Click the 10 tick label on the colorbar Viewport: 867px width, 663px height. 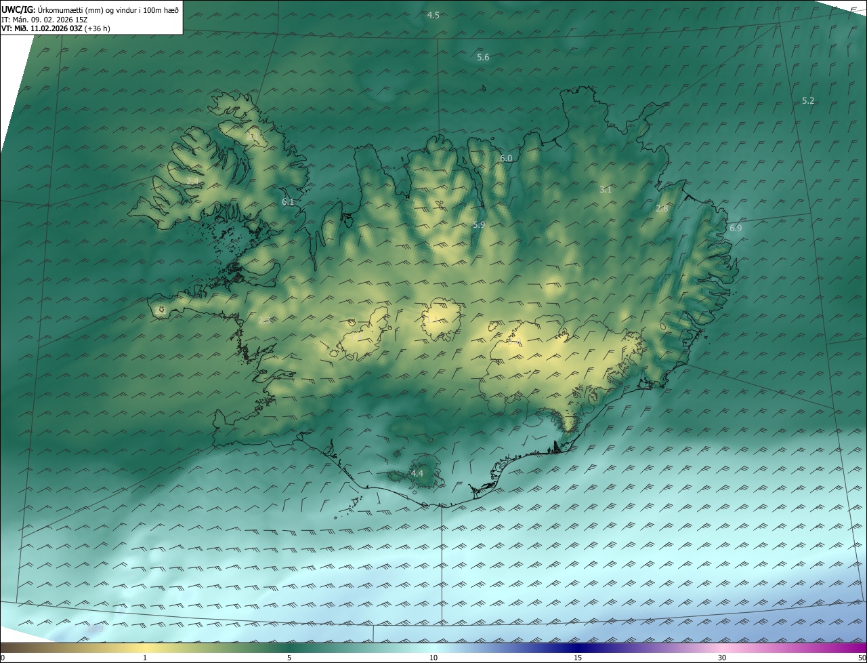(433, 658)
